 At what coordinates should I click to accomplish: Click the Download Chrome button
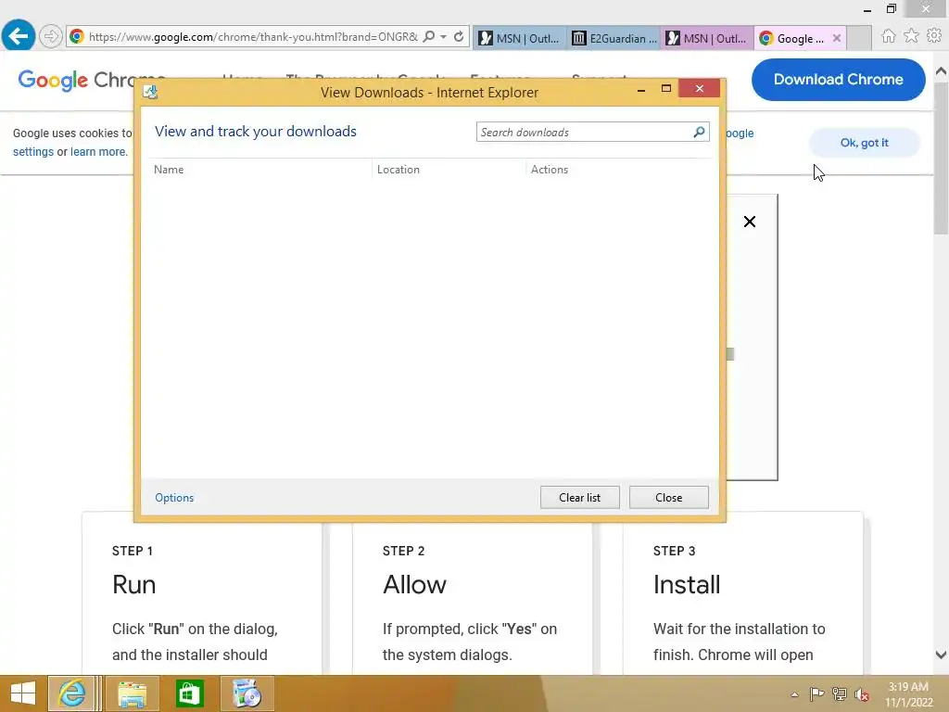pos(838,80)
